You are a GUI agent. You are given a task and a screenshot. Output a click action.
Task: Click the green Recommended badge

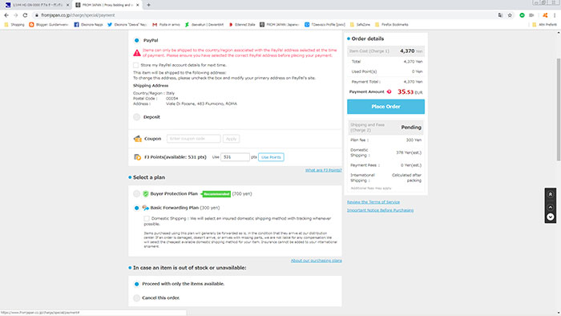[216, 194]
